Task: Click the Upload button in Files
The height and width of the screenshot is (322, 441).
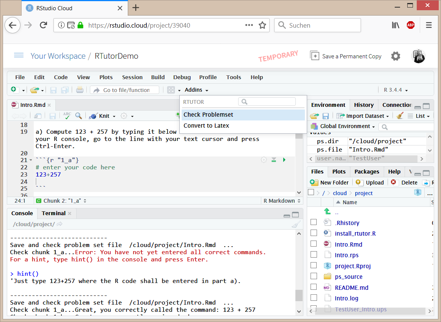Action: point(370,183)
